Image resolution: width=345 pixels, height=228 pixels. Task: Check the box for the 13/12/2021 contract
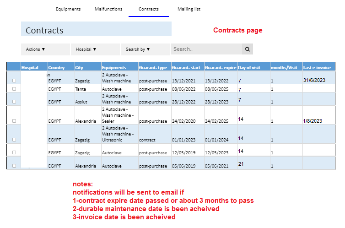click(x=14, y=81)
